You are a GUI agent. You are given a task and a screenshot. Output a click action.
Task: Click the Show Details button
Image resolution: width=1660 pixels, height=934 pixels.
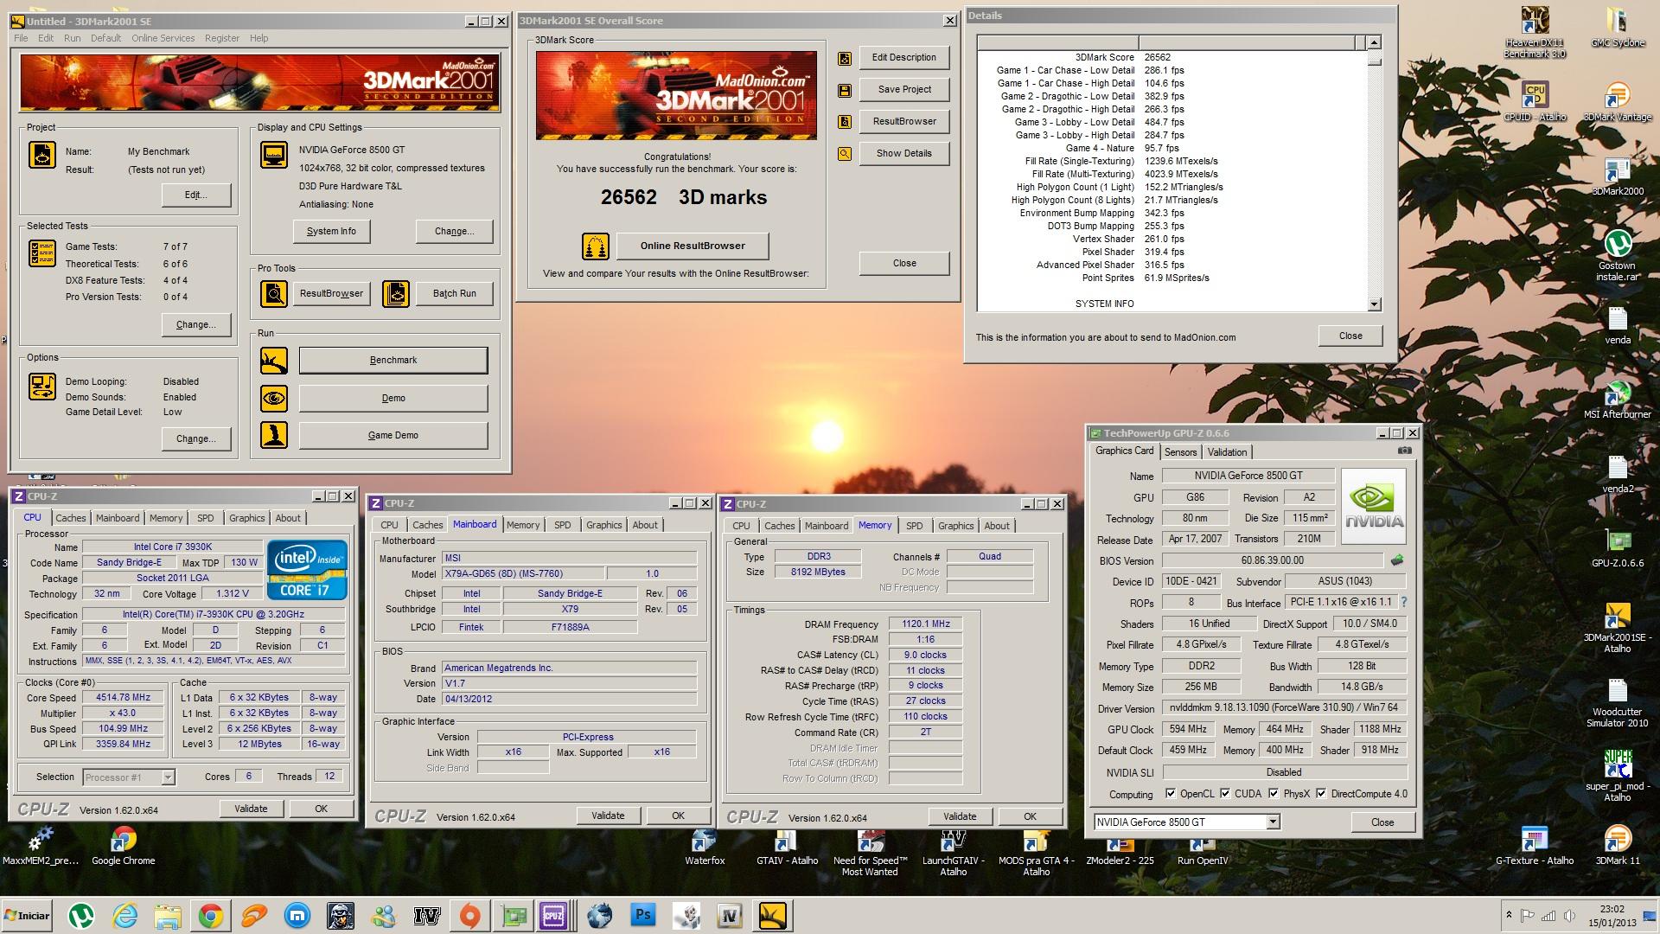[x=904, y=153]
